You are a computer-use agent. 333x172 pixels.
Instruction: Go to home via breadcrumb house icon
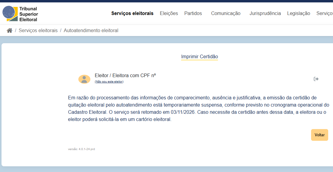(10, 31)
